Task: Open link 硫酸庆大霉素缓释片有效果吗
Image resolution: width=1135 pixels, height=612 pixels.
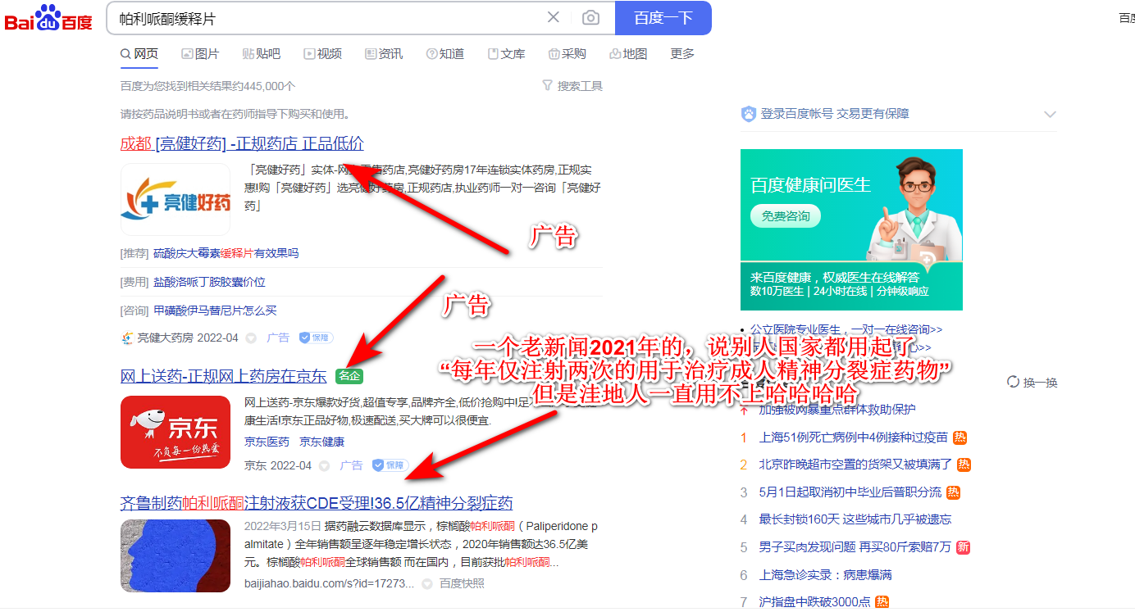Action: [x=226, y=254]
